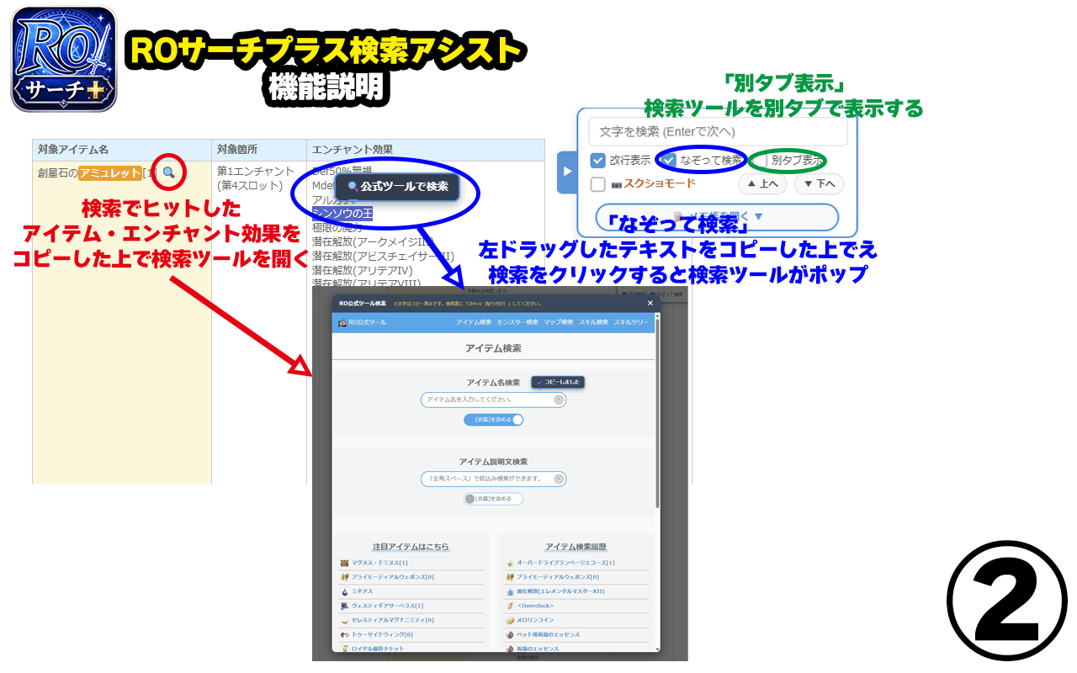Click the text search field 文字を検索
Screen dimensions: 1077x673
click(x=718, y=131)
